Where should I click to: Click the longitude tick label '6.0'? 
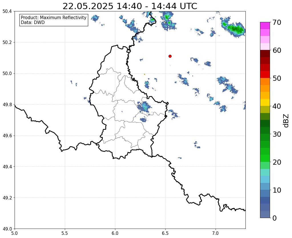pyautogui.click(x=115, y=233)
